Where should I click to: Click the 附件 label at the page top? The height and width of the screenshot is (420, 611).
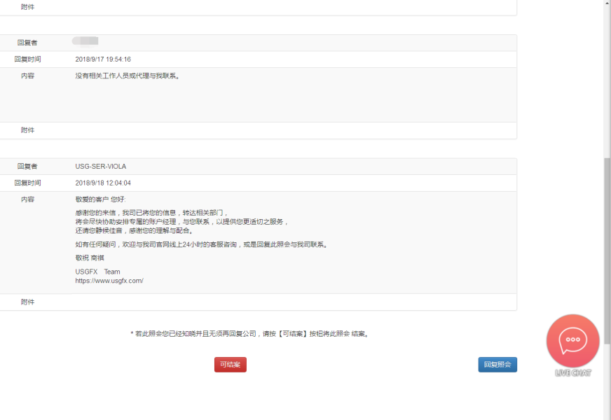(27, 7)
